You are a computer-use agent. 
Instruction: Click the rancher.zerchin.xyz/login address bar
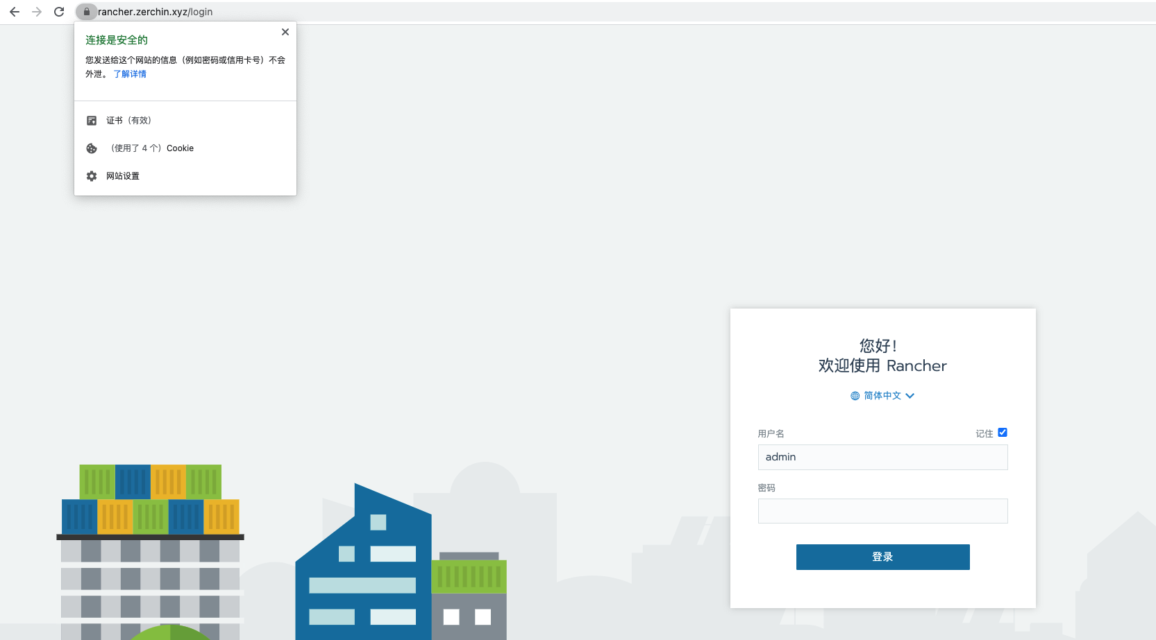click(x=156, y=12)
